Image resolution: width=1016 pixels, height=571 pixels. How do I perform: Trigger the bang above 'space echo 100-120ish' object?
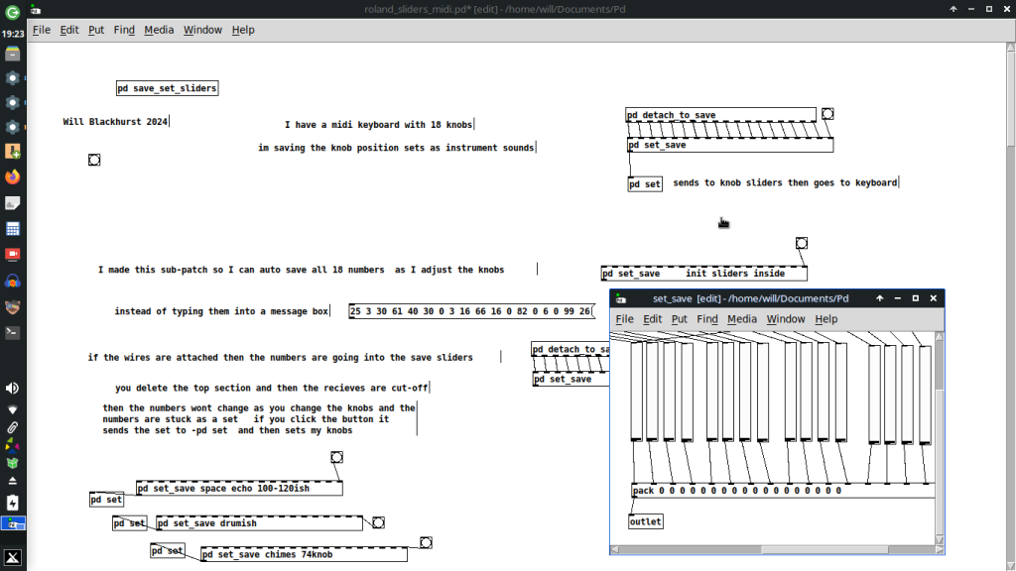pos(337,457)
